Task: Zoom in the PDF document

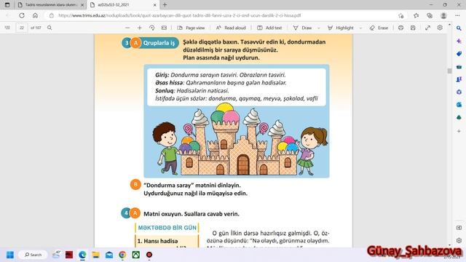Action: pos(139,28)
